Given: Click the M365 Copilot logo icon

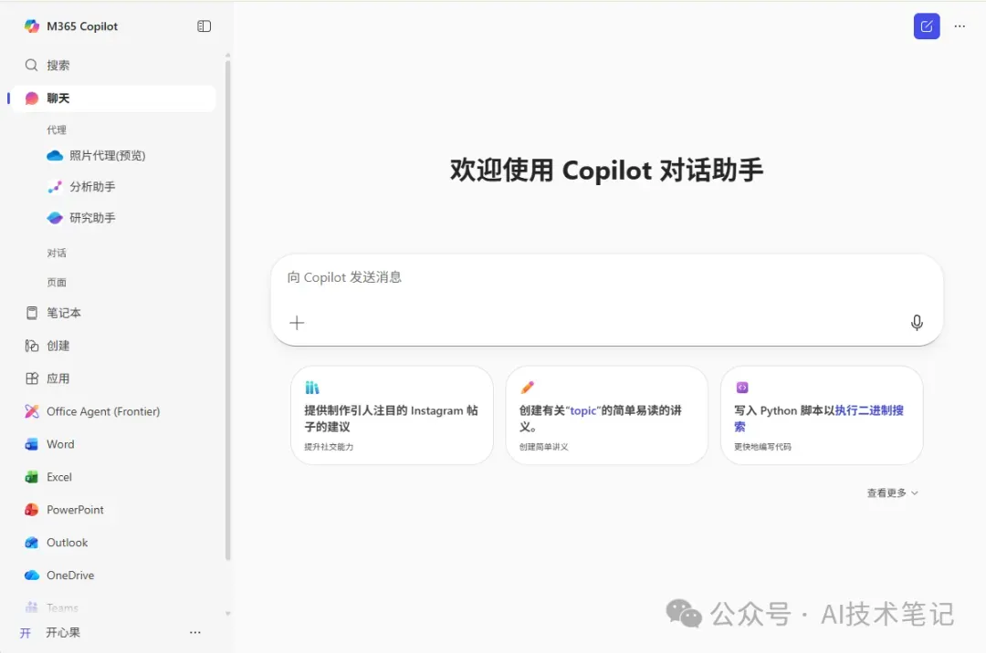Looking at the screenshot, I should 31,26.
